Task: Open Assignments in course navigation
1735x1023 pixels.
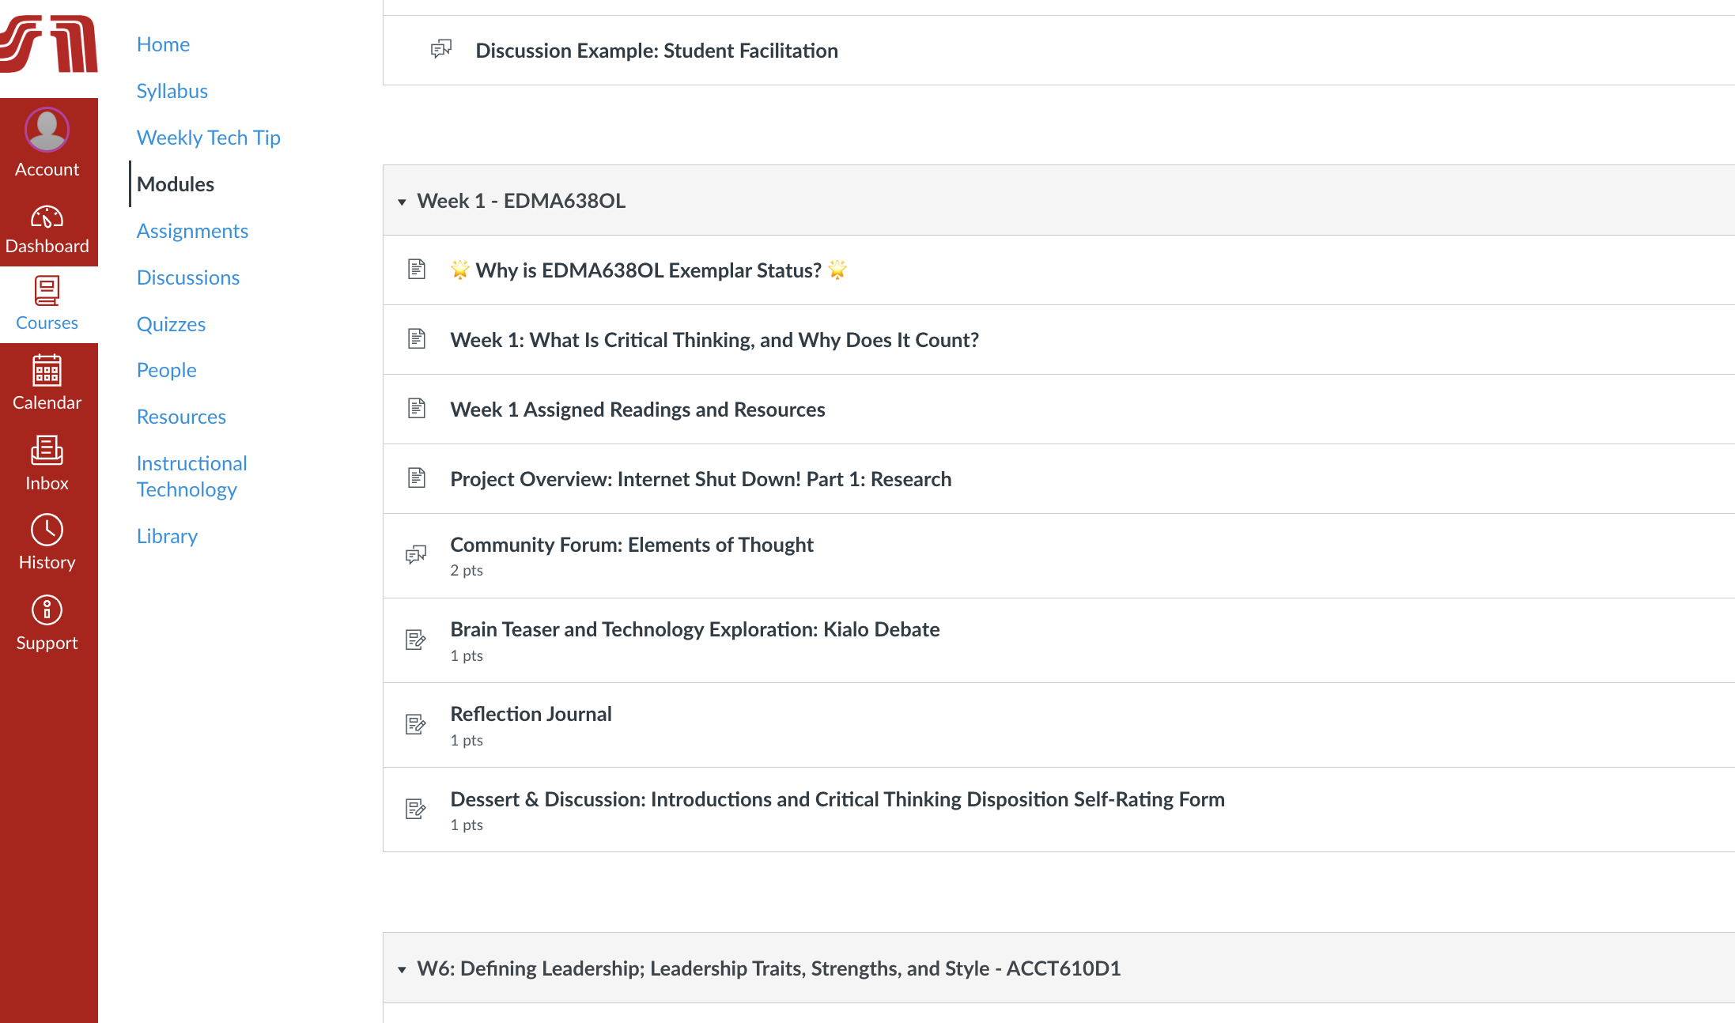Action: click(192, 231)
